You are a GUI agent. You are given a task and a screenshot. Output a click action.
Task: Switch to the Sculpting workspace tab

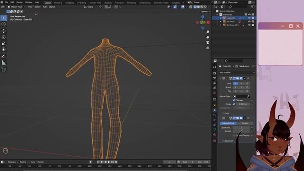pyautogui.click(x=69, y=3)
